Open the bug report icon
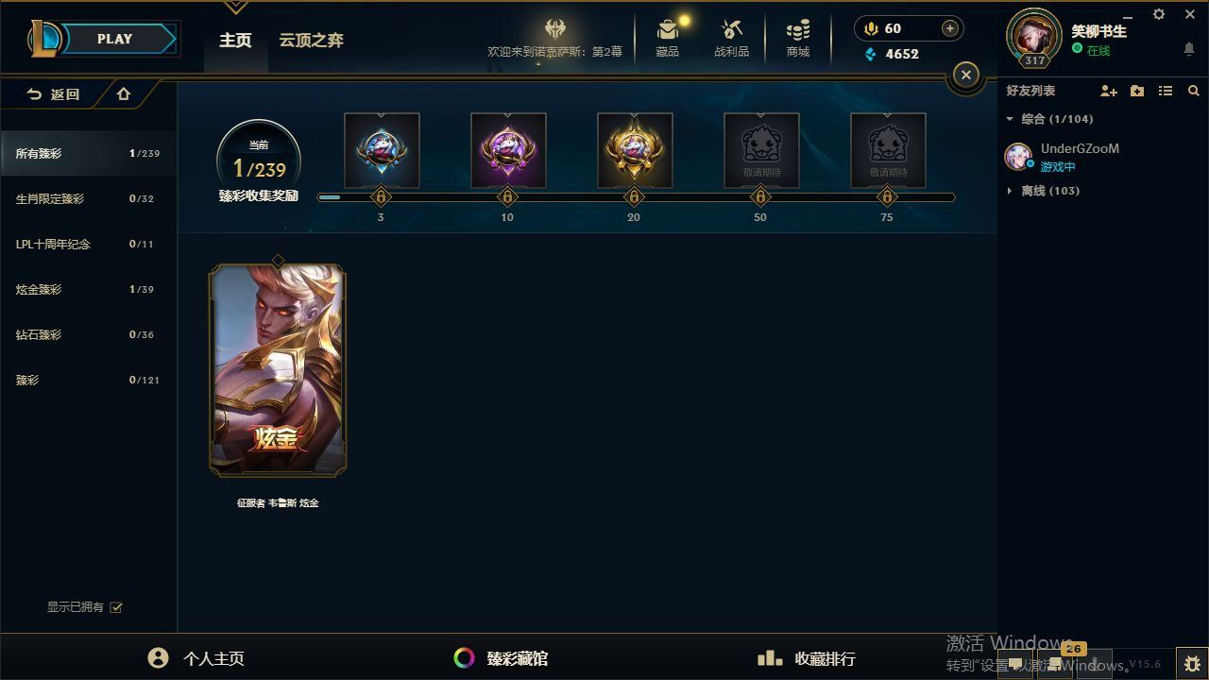Image resolution: width=1209 pixels, height=680 pixels. point(1191,663)
